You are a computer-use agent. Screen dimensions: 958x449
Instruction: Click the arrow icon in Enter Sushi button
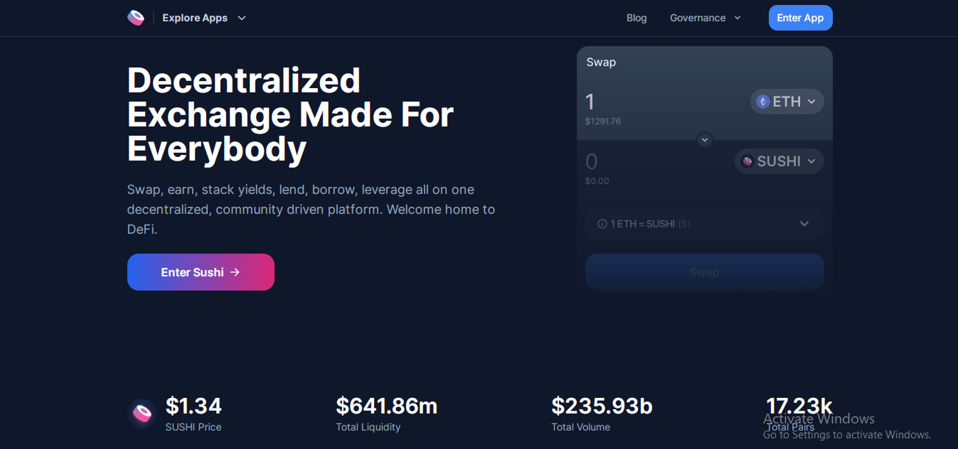pyautogui.click(x=235, y=272)
